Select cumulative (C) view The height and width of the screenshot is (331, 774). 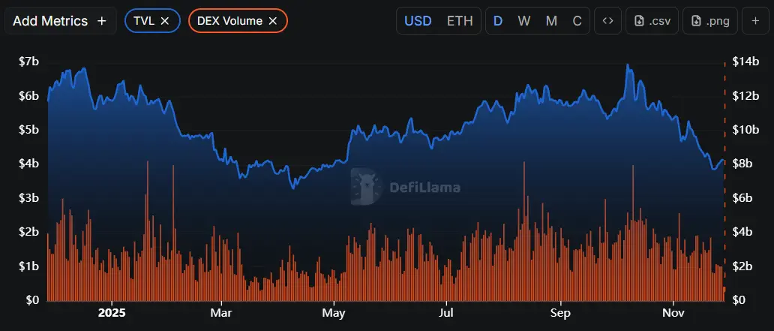point(577,21)
